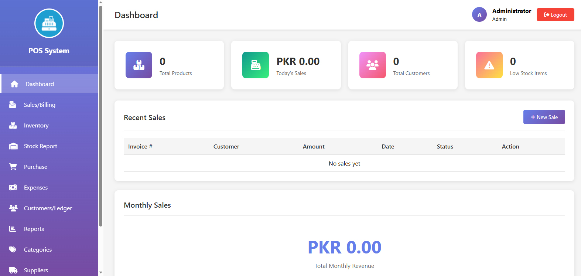Viewport: 581px width, 276px height.
Task: Open Sales/Billing from the sidebar
Action: 40,105
